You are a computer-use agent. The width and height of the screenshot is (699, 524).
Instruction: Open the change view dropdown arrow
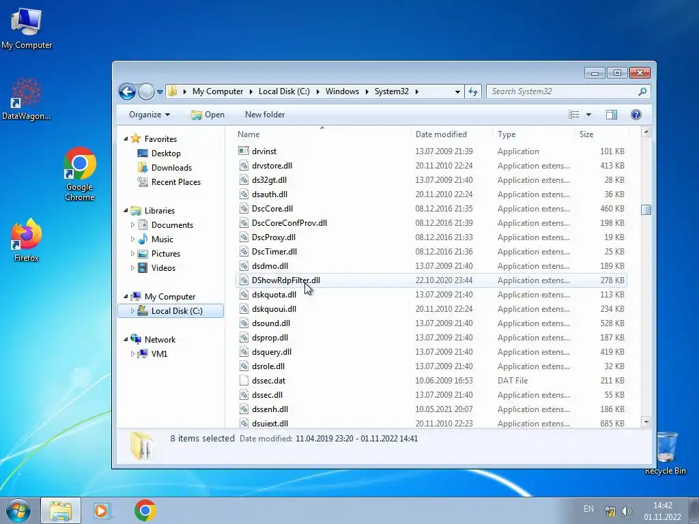588,115
